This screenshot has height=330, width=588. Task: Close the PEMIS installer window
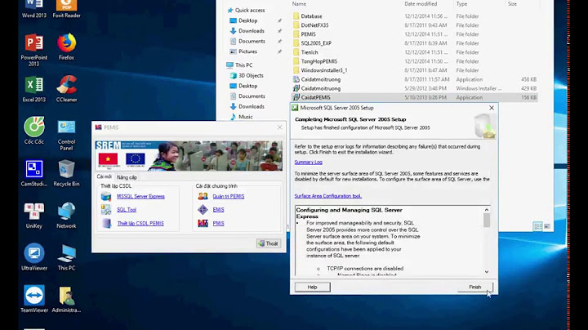(x=279, y=127)
